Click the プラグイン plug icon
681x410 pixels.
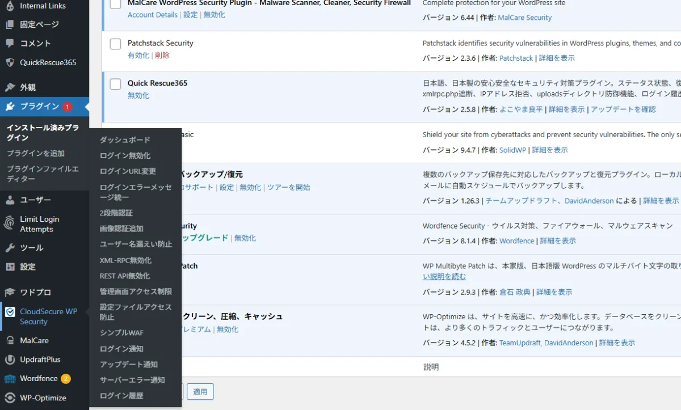click(x=10, y=106)
